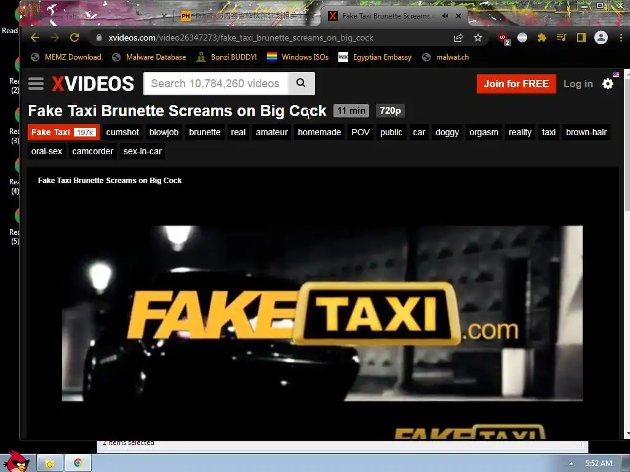Open the red channel tag with 197k

63,133
